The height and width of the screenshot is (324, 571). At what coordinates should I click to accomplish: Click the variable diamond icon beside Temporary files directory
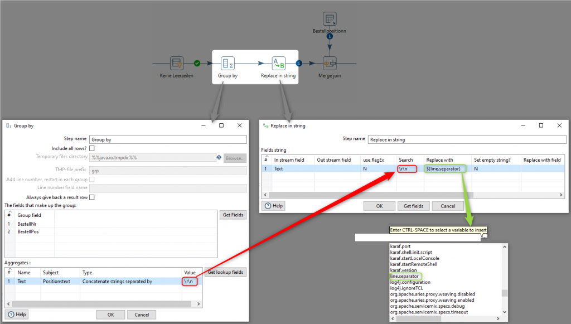pos(219,158)
